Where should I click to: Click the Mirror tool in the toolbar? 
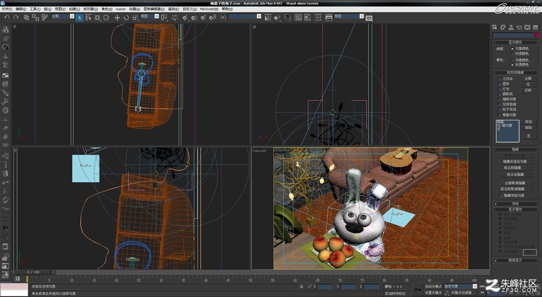(268, 17)
